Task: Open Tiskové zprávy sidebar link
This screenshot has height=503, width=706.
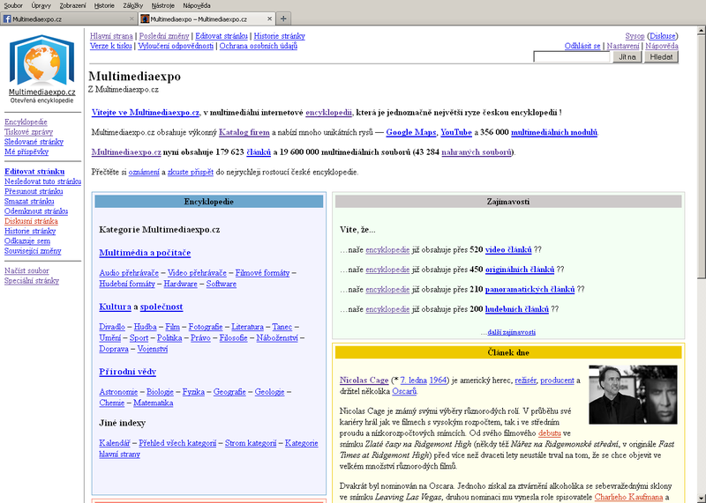Action: pyautogui.click(x=28, y=132)
